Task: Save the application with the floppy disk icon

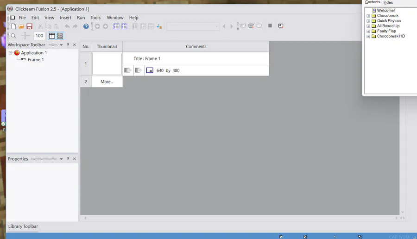Action: click(x=30, y=26)
